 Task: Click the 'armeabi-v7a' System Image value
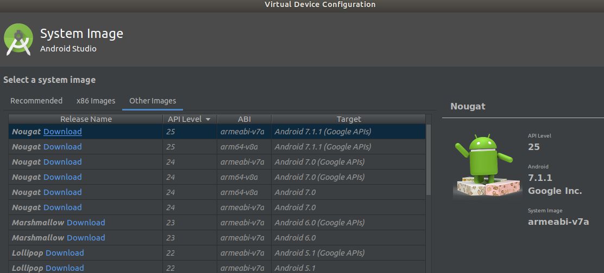pyautogui.click(x=558, y=222)
